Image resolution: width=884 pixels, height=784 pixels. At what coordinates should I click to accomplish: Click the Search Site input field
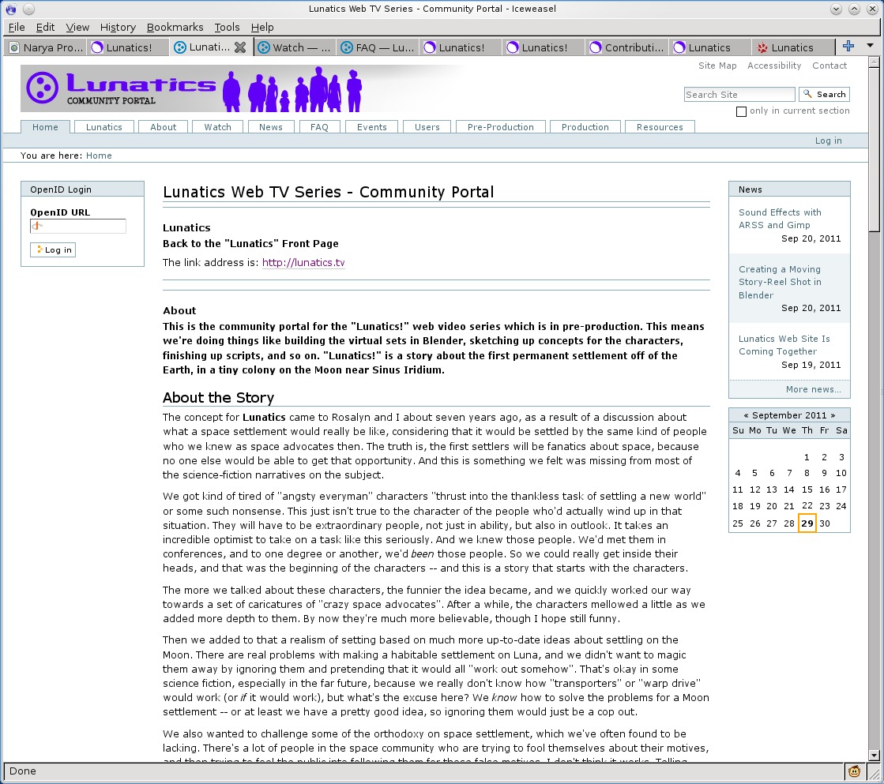tap(739, 94)
